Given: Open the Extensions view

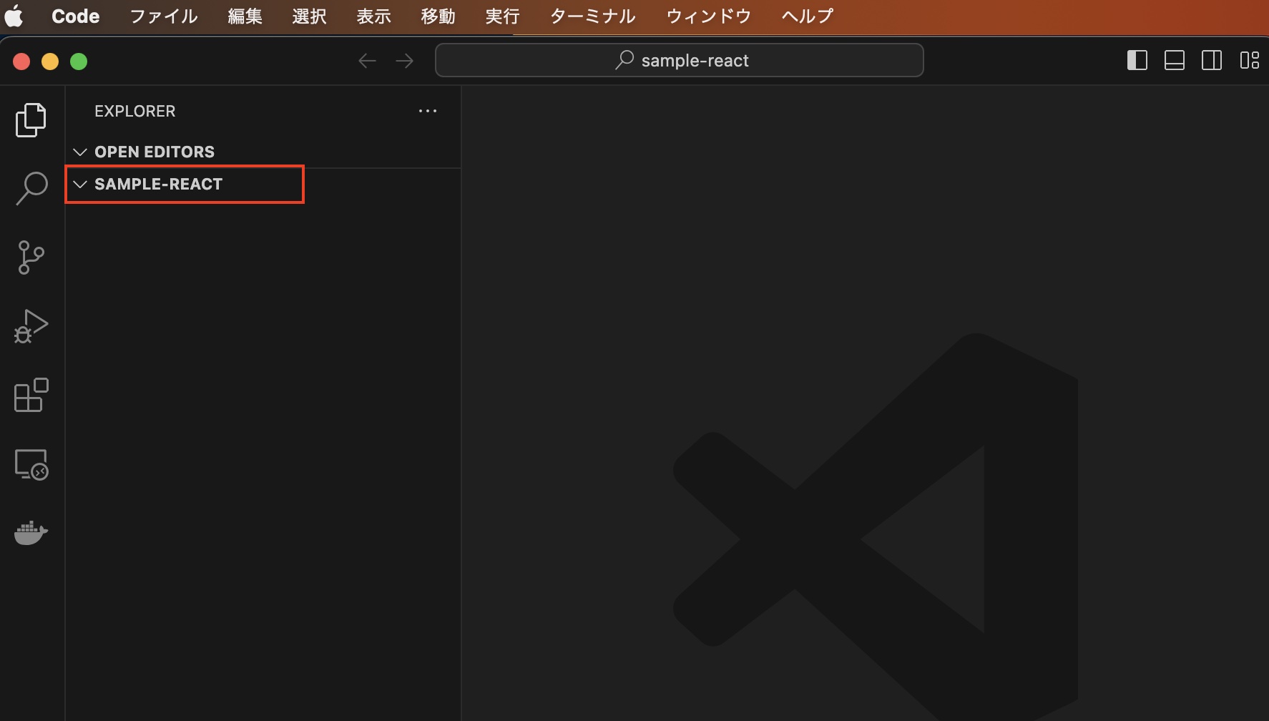Looking at the screenshot, I should [31, 395].
